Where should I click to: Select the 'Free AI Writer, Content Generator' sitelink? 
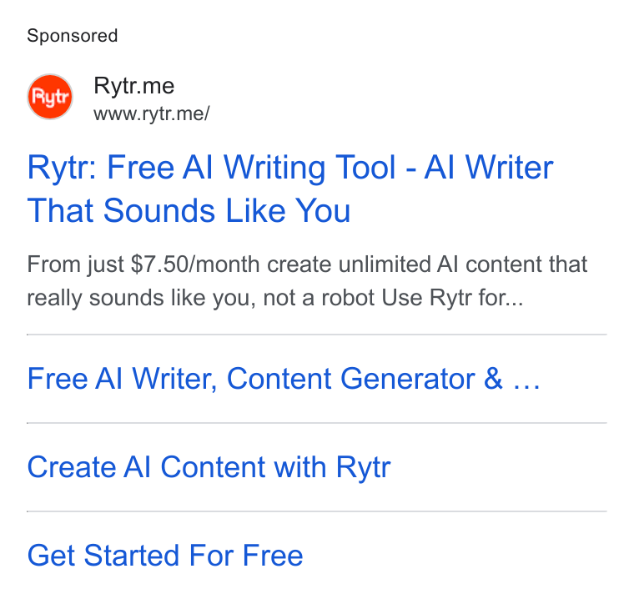coord(284,379)
